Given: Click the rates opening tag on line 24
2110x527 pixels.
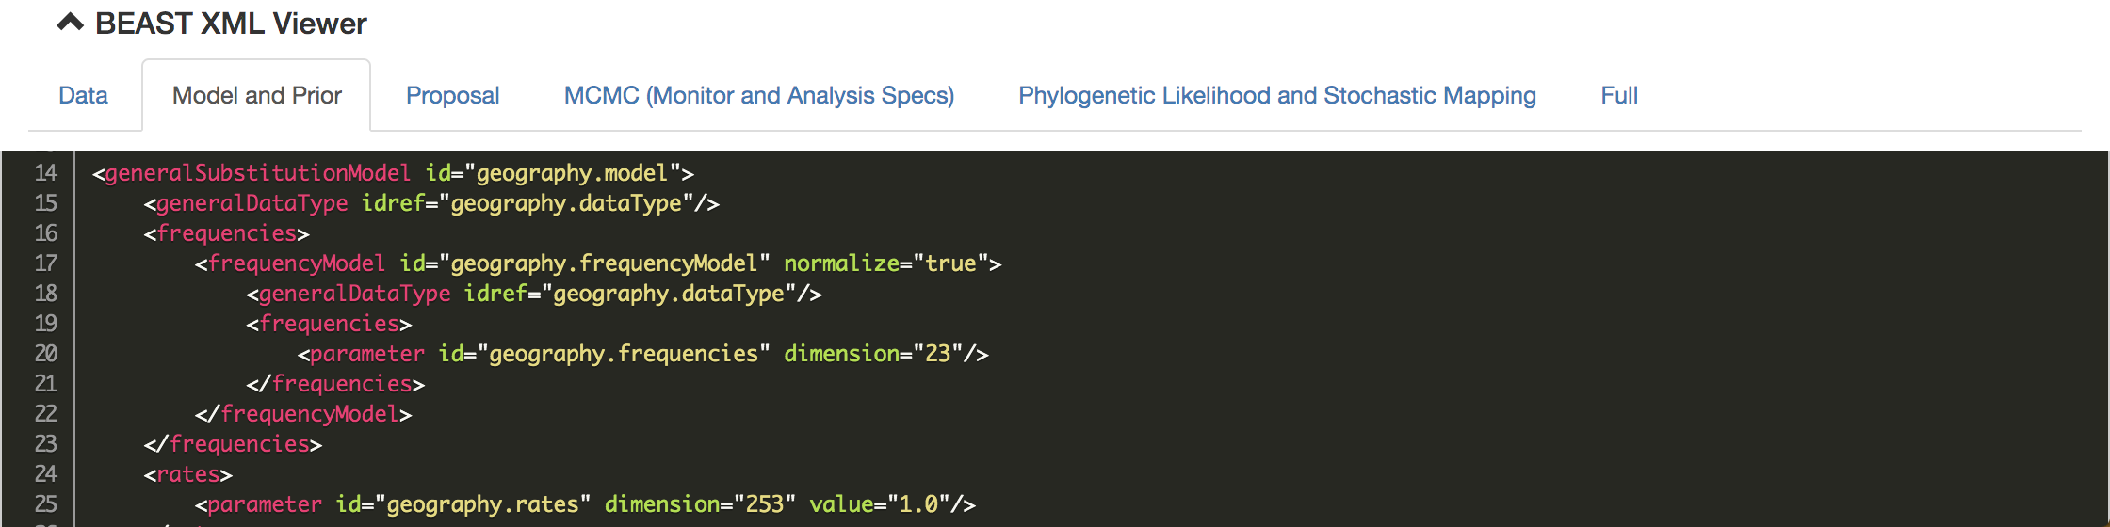Looking at the screenshot, I should [x=187, y=474].
